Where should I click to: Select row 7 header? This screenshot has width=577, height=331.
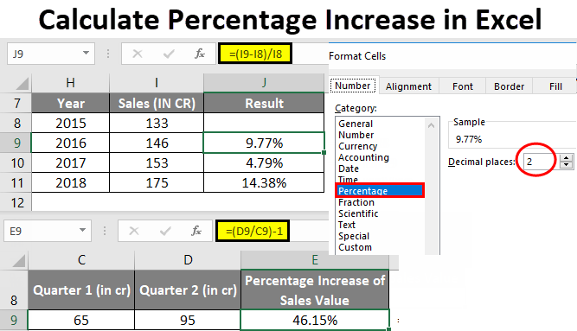pyautogui.click(x=16, y=103)
